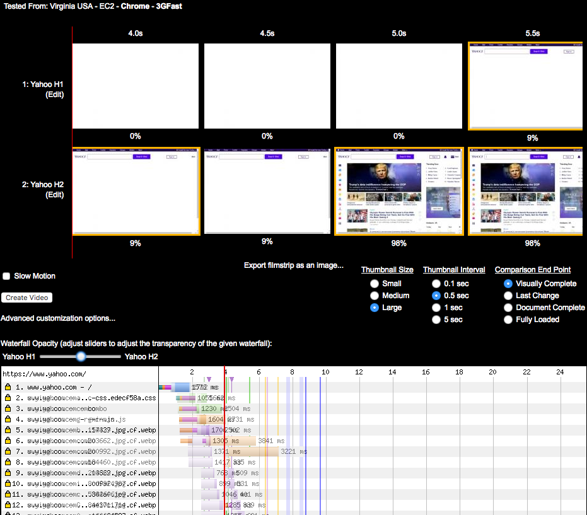
Task: Click the lock icon on waterfall row 6
Action: [x=8, y=441]
